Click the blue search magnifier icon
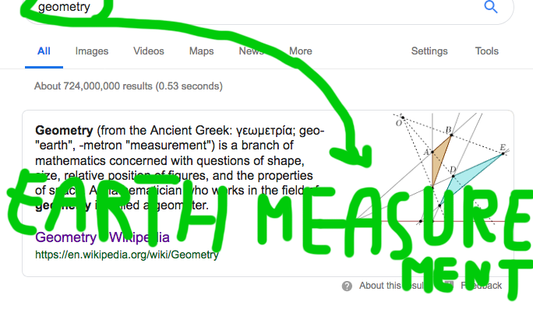The width and height of the screenshot is (533, 309). 490,6
